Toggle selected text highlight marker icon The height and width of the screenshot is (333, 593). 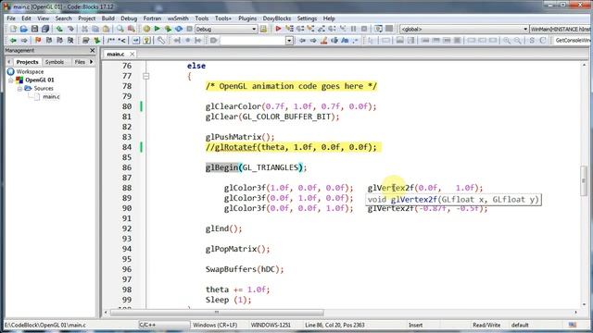pos(323,40)
